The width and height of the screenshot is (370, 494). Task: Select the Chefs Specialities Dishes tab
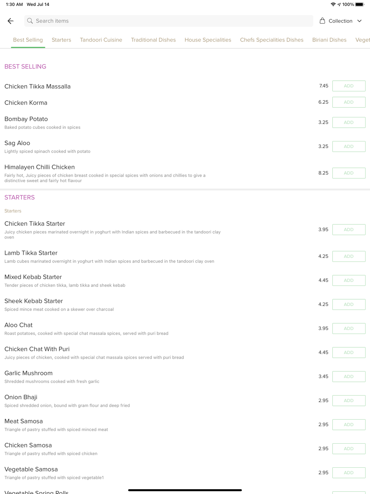click(x=272, y=40)
